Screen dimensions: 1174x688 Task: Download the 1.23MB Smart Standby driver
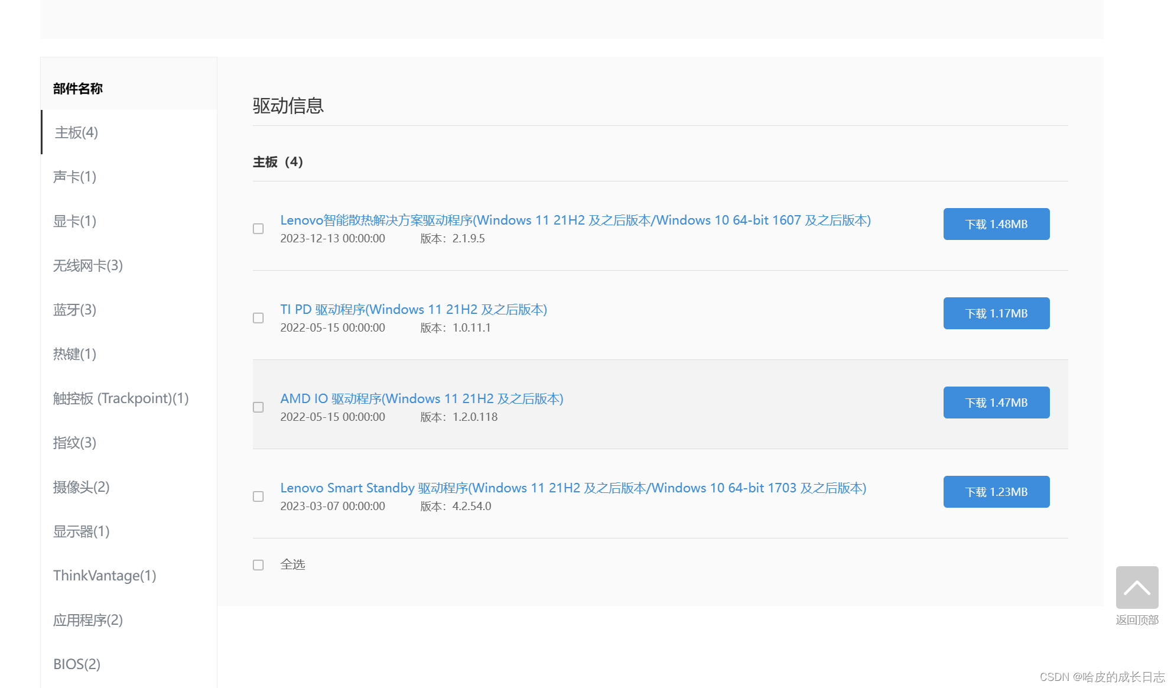pos(996,492)
